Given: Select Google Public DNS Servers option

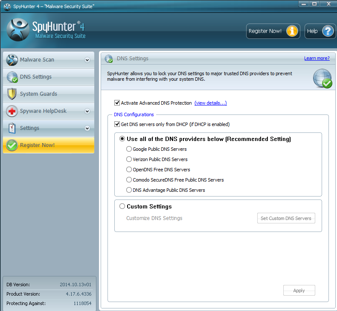Looking at the screenshot, I should (x=129, y=149).
